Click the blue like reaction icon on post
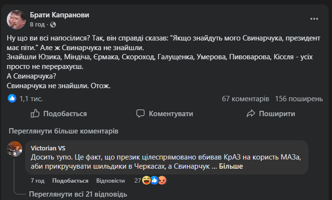This screenshot has height=200, width=332. 13,98
